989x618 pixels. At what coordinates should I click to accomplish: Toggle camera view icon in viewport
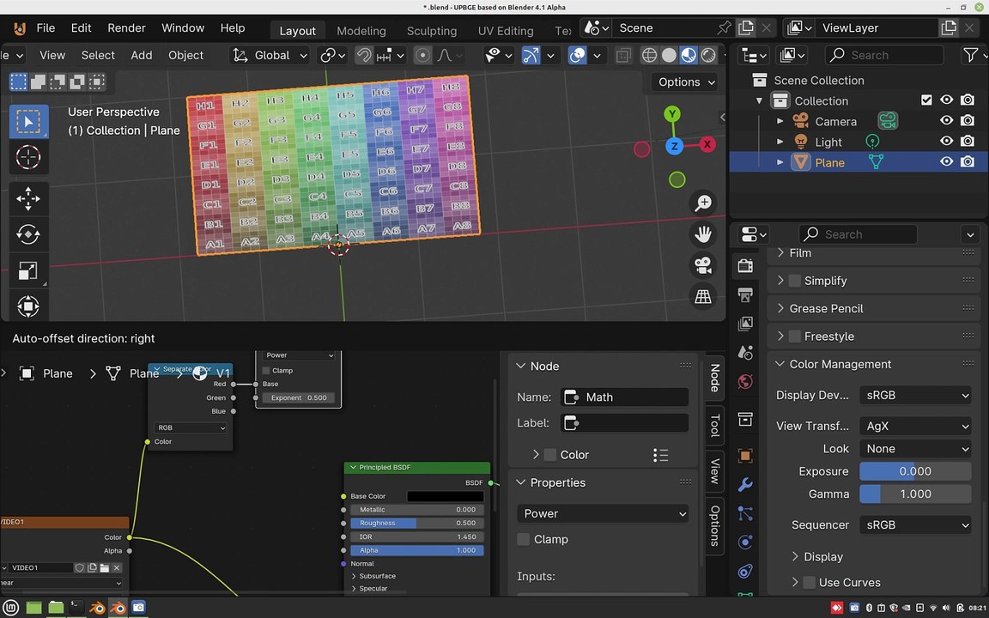coord(702,265)
